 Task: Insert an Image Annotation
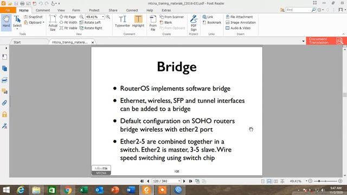(x=241, y=22)
